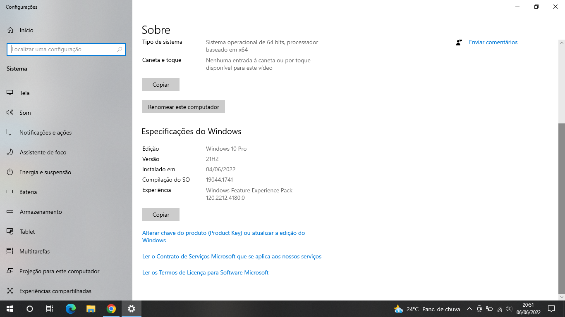Open Assistente de foco settings
This screenshot has width=565, height=317.
tap(43, 152)
